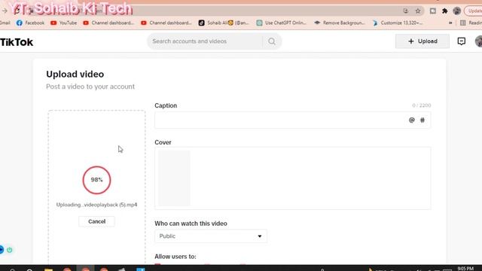Open the Customize 13,320+ bookmark
This screenshot has width=482, height=271.
pyautogui.click(x=398, y=23)
